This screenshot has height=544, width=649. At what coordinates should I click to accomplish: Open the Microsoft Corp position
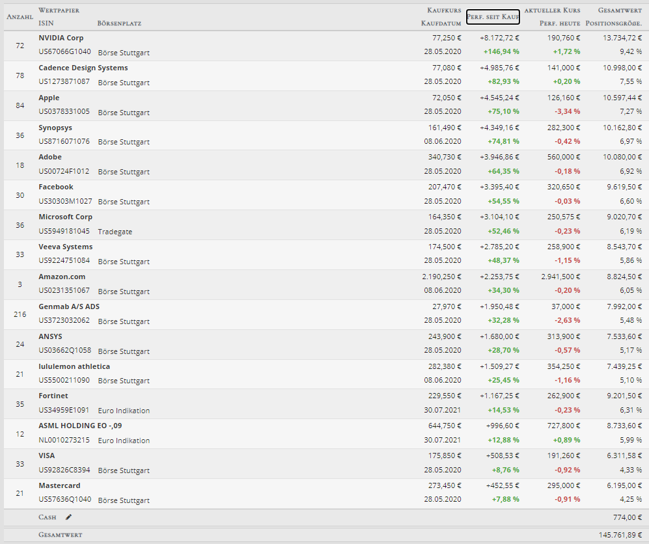65,217
